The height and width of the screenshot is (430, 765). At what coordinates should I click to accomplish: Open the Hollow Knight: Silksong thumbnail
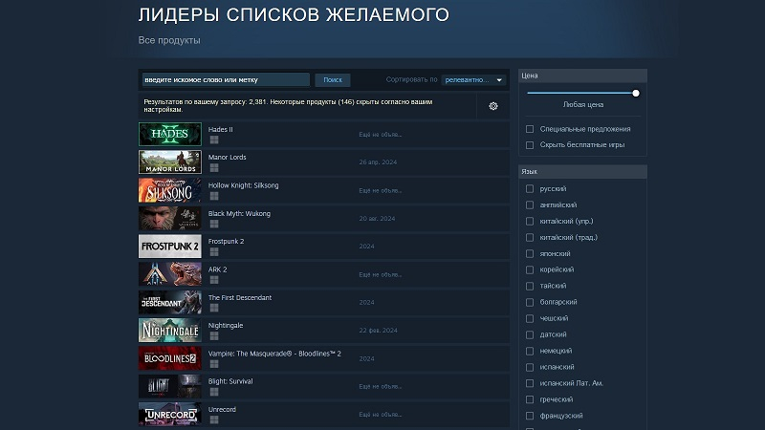pyautogui.click(x=169, y=190)
